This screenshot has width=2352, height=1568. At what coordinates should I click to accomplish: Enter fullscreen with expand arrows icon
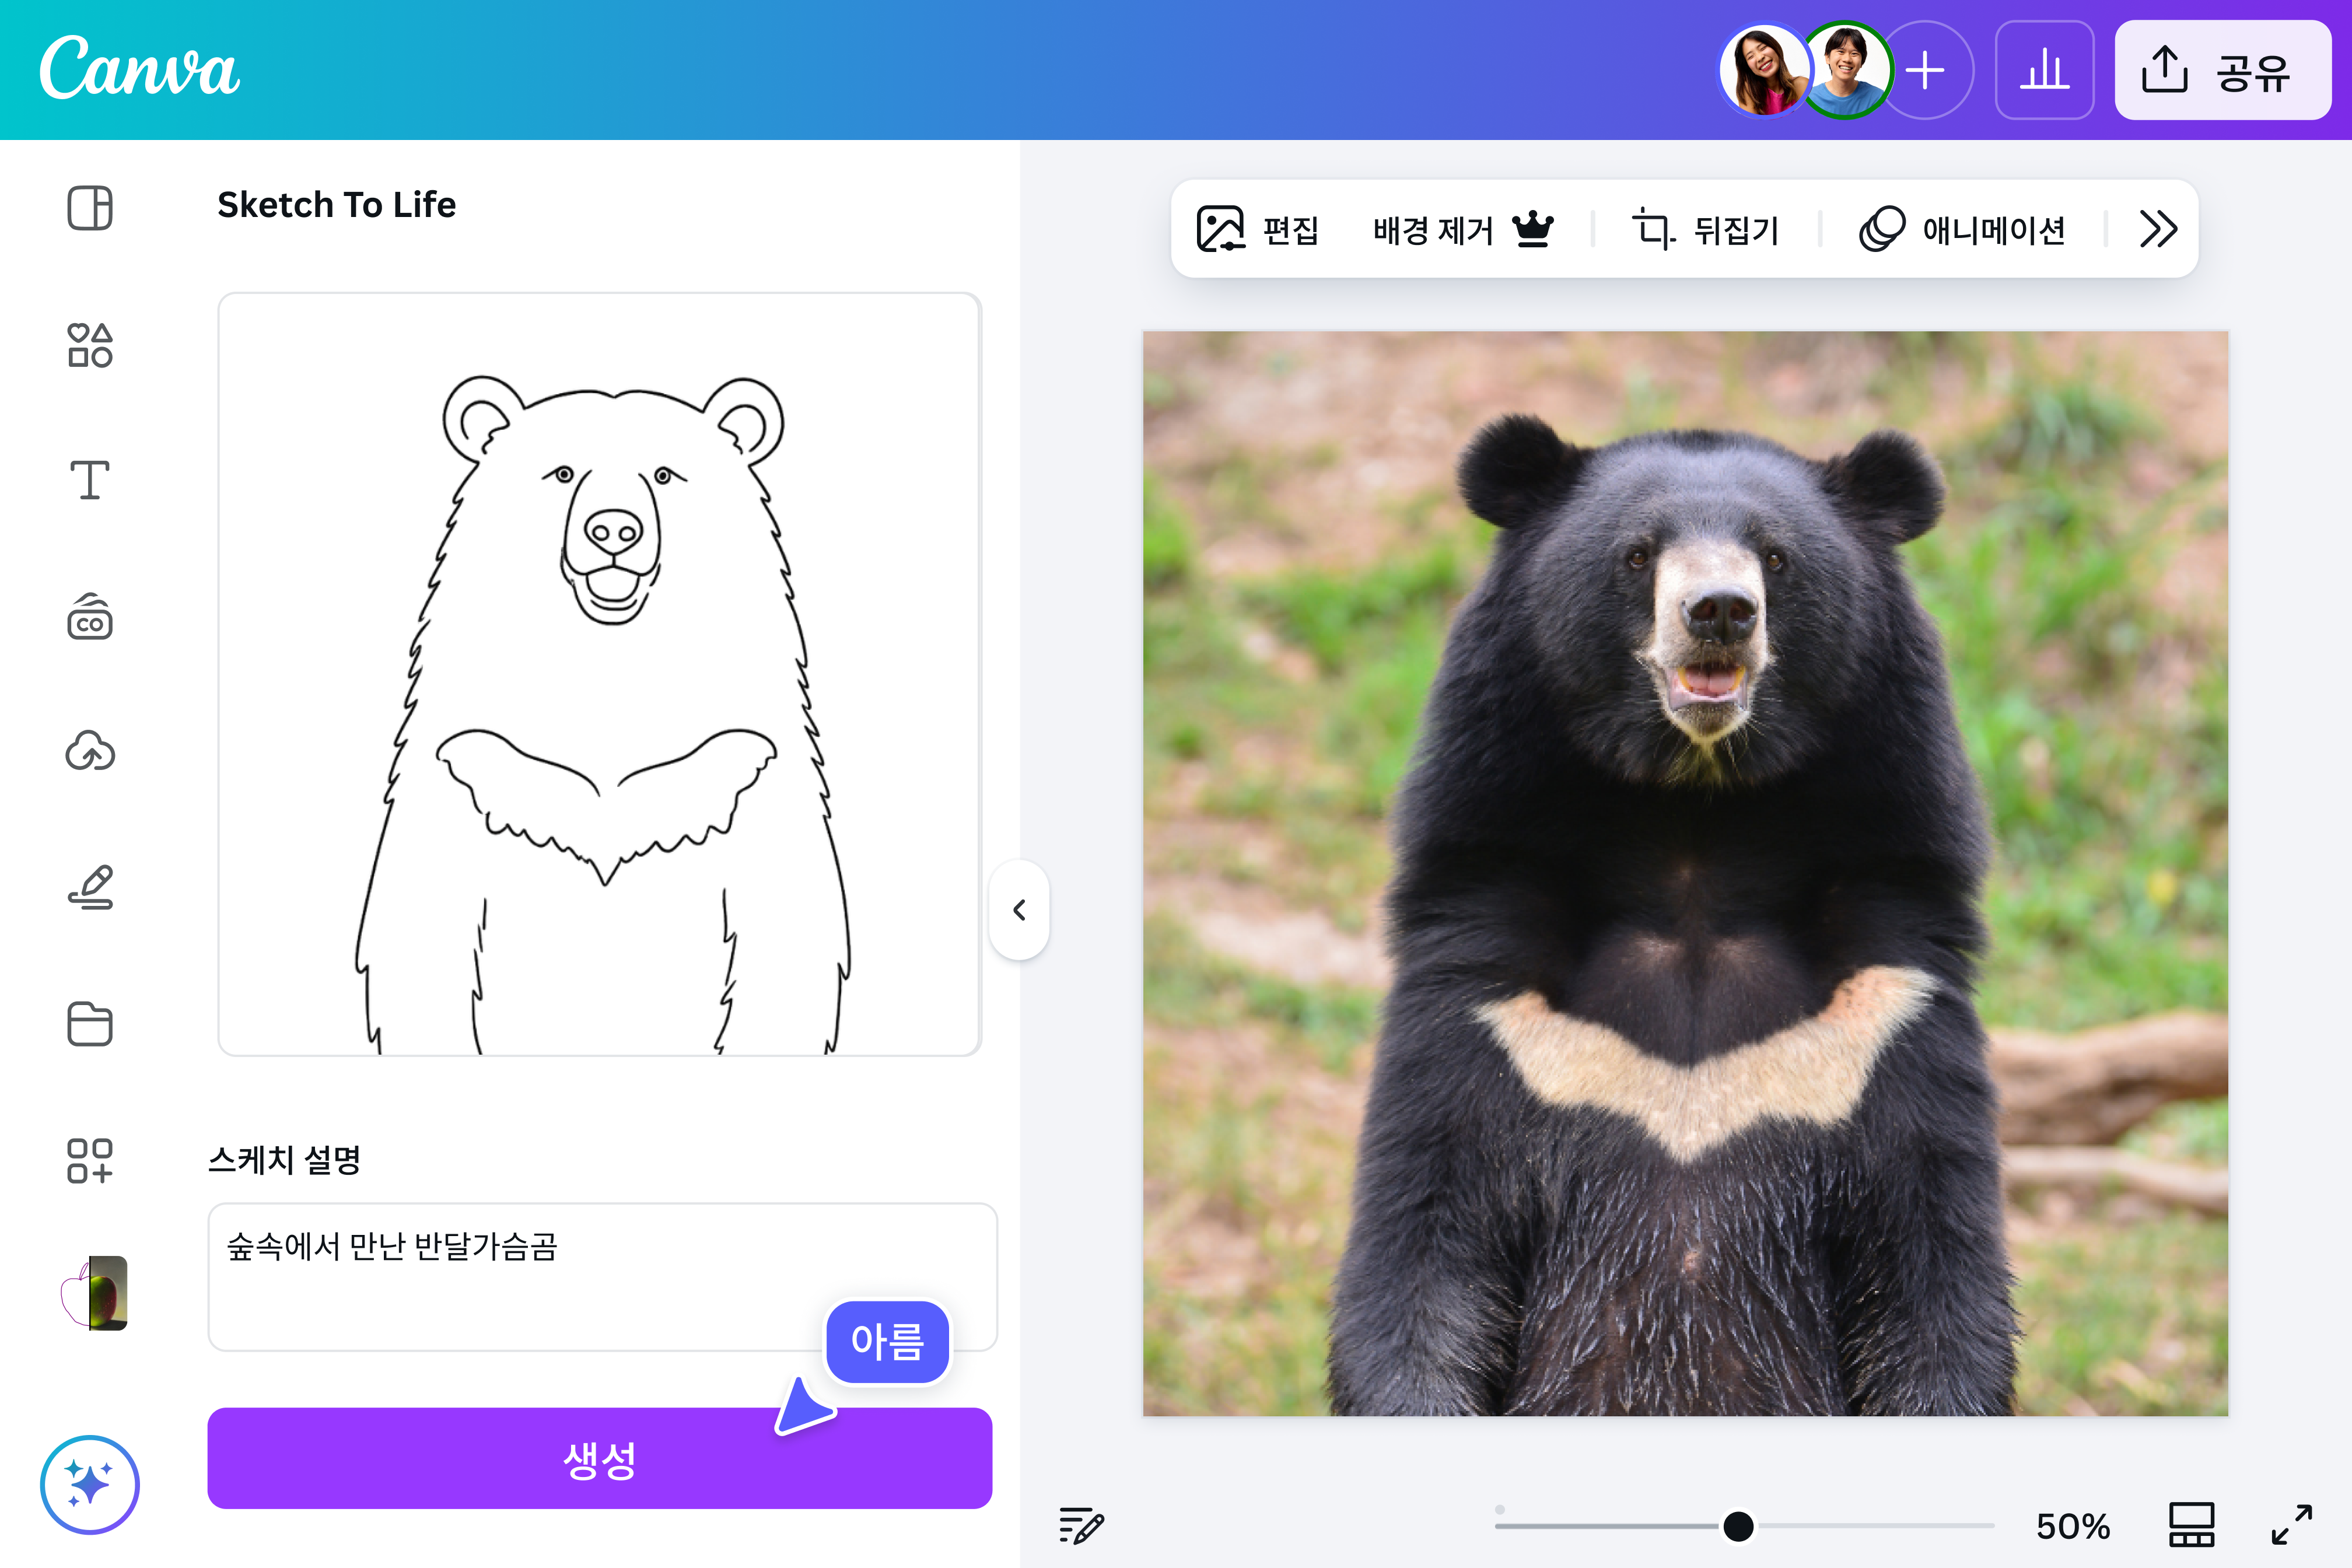[x=2291, y=1525]
